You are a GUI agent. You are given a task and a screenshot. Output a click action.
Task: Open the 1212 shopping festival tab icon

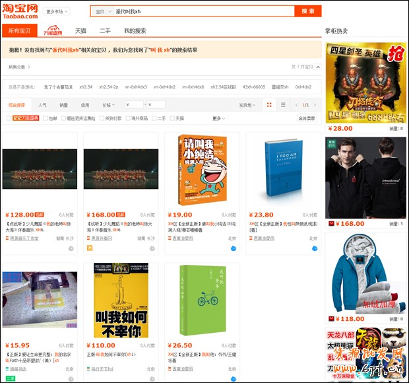(53, 31)
